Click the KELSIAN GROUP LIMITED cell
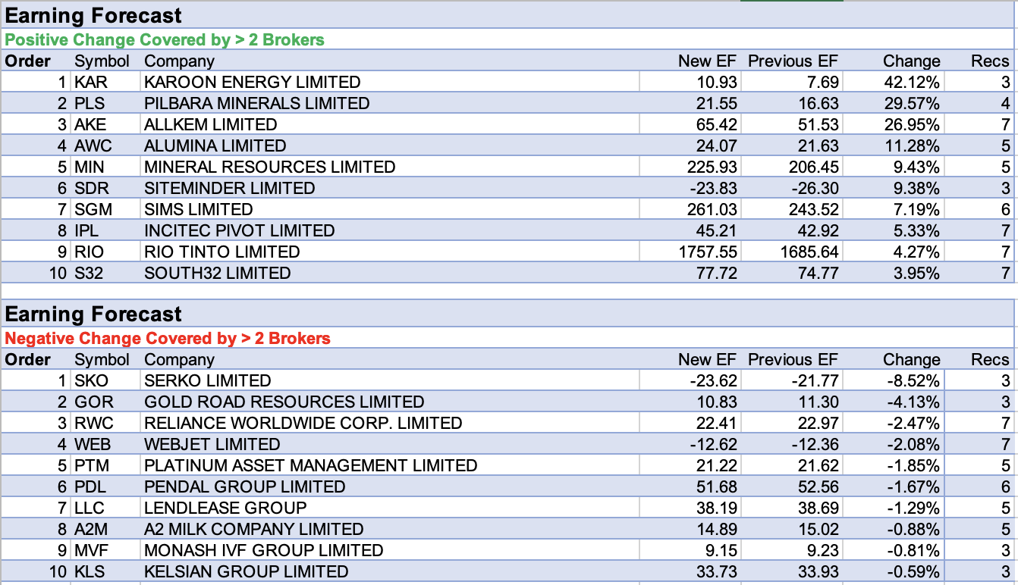Viewport: 1018px width, 585px height. (247, 571)
